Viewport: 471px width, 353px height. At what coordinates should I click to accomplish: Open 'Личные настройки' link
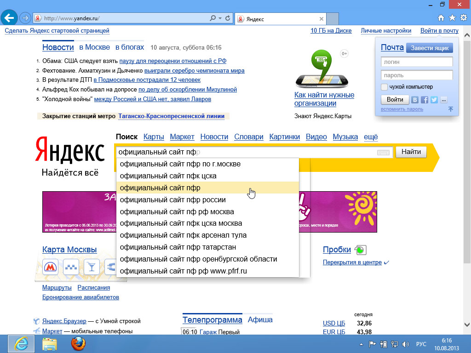[x=386, y=31]
